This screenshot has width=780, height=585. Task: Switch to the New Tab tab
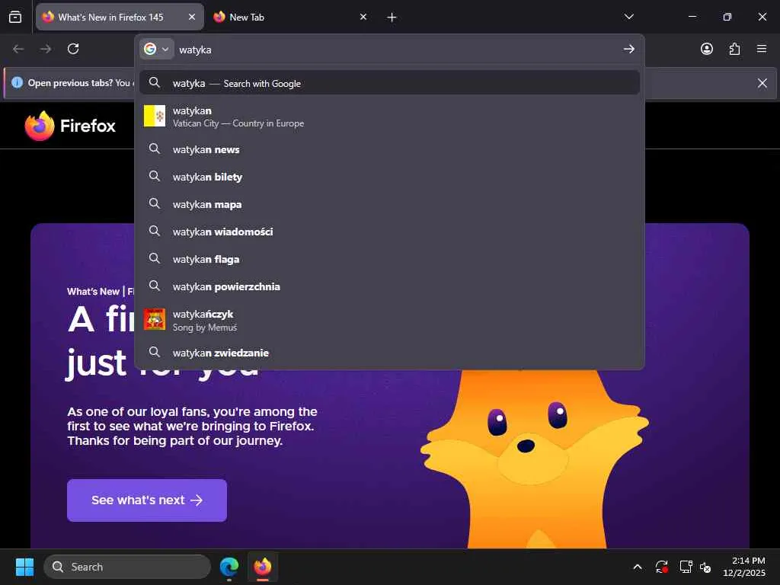(x=290, y=18)
